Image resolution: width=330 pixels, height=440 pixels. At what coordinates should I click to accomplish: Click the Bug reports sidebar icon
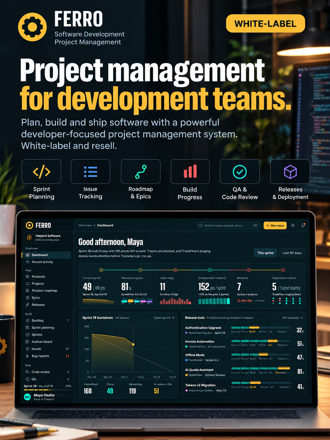28,356
